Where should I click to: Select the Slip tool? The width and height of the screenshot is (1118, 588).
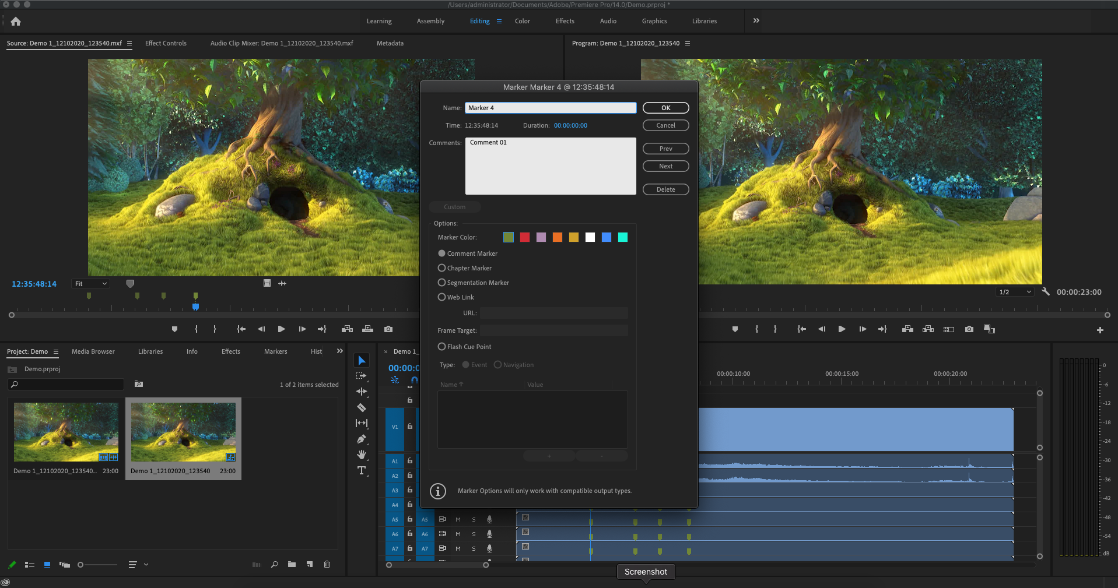pyautogui.click(x=362, y=423)
